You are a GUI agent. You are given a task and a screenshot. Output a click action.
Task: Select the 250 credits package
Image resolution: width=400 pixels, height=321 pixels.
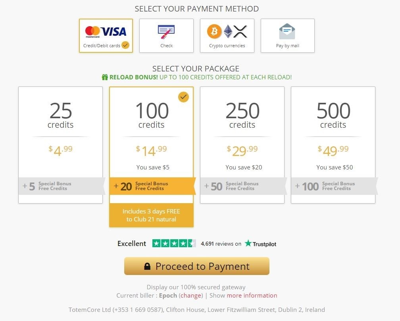pyautogui.click(x=242, y=145)
